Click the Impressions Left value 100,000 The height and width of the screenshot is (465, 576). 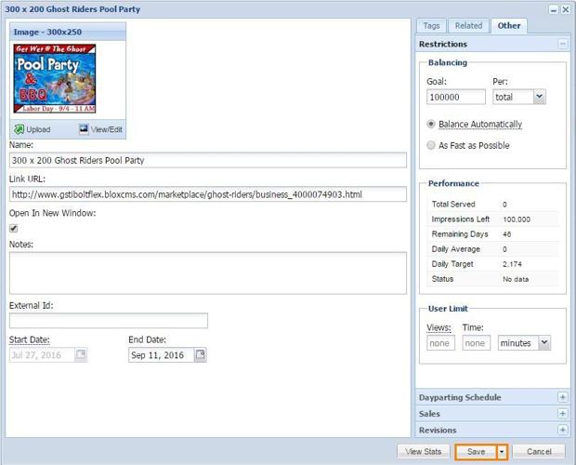(517, 219)
